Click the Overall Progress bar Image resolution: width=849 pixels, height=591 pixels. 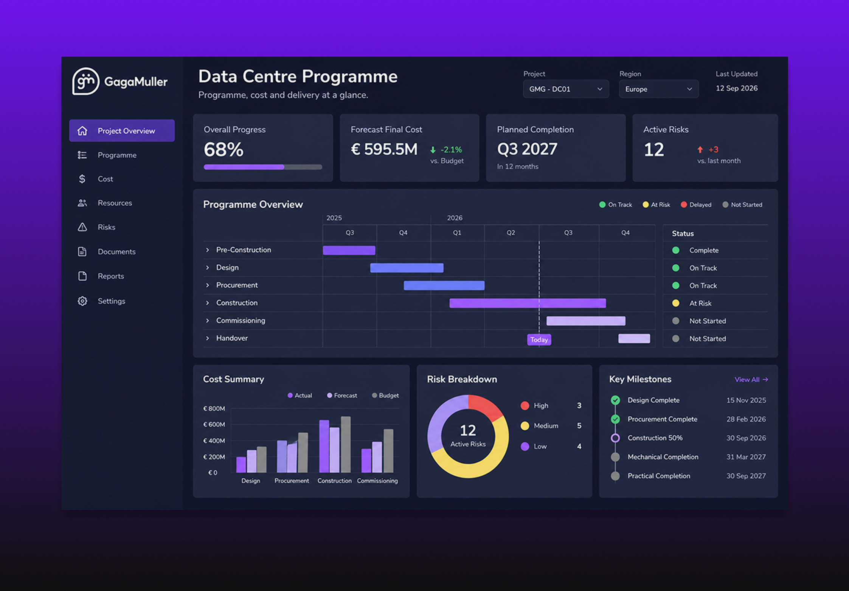coord(263,167)
